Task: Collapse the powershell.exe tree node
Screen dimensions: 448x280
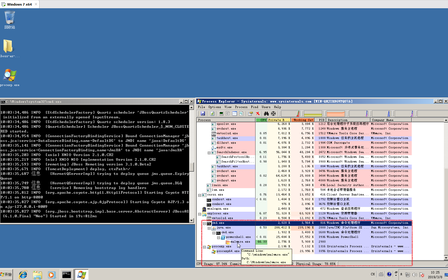Action: click(x=218, y=238)
